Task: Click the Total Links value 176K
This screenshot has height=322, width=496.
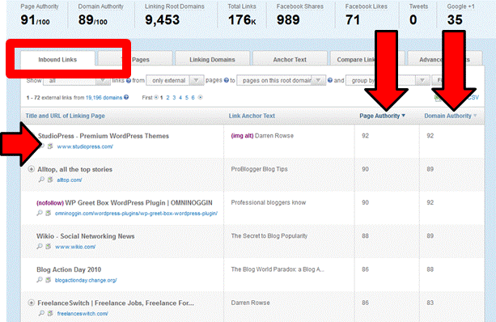Action: pos(242,20)
